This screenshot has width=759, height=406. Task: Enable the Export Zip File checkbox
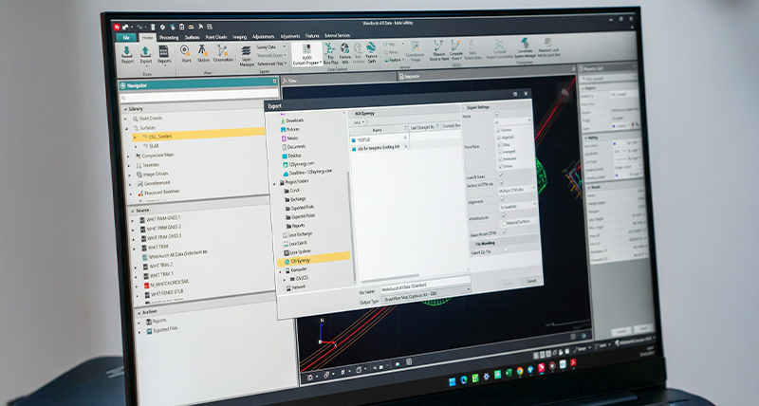[x=507, y=249]
